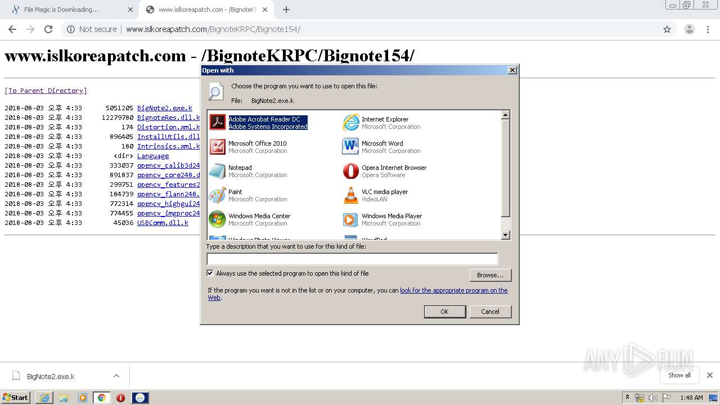
Task: Show hidden system tray icons
Action: 627,397
